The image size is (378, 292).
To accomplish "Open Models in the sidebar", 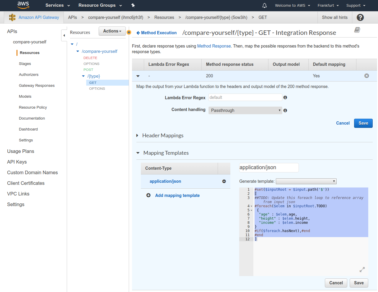I will (x=25, y=97).
